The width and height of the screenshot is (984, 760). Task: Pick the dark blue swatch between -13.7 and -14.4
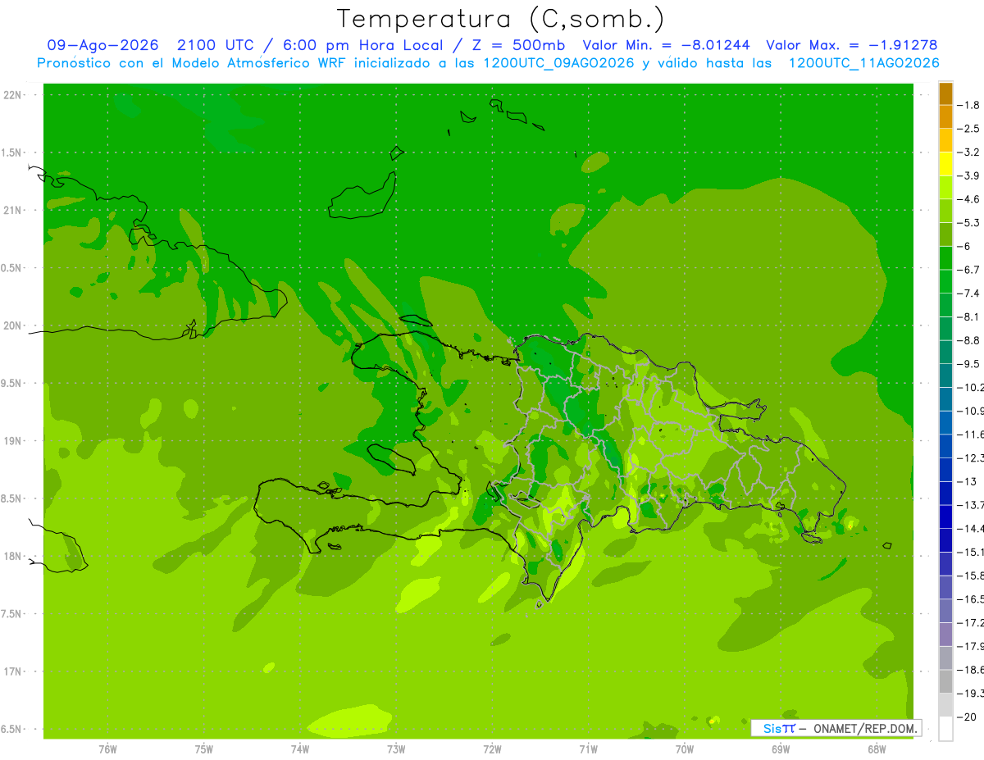tap(945, 517)
